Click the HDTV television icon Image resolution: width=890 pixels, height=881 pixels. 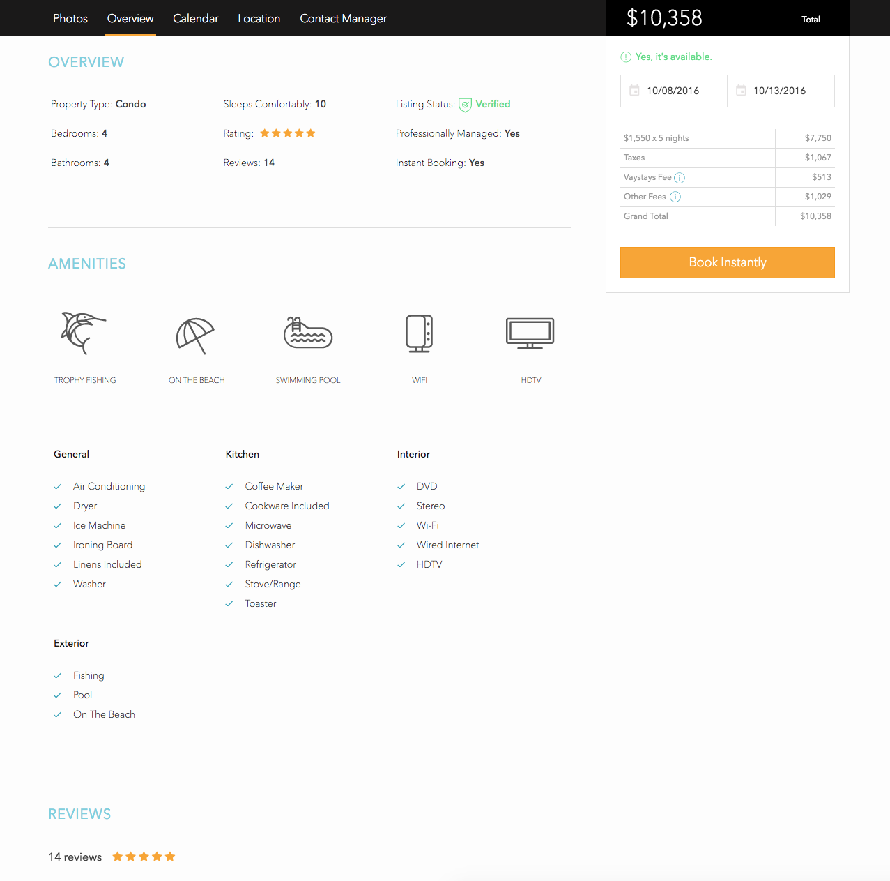point(530,333)
